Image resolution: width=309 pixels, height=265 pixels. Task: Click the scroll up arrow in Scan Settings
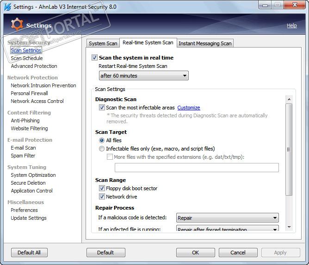pyautogui.click(x=289, y=99)
